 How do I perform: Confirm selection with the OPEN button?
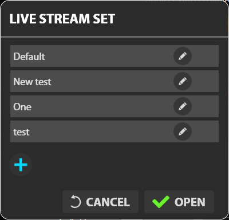pos(179,202)
